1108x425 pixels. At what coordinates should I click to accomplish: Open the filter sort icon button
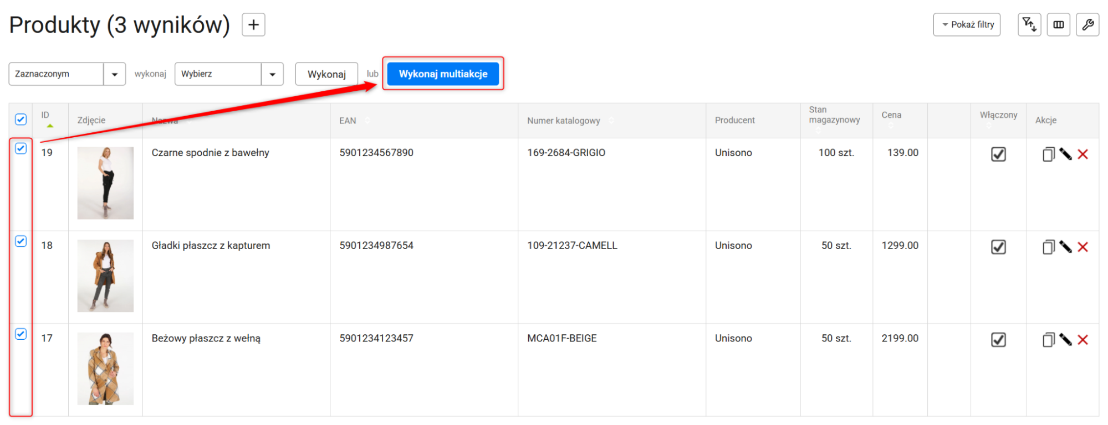(x=1029, y=25)
